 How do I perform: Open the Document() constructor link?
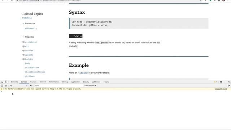point(31,29)
